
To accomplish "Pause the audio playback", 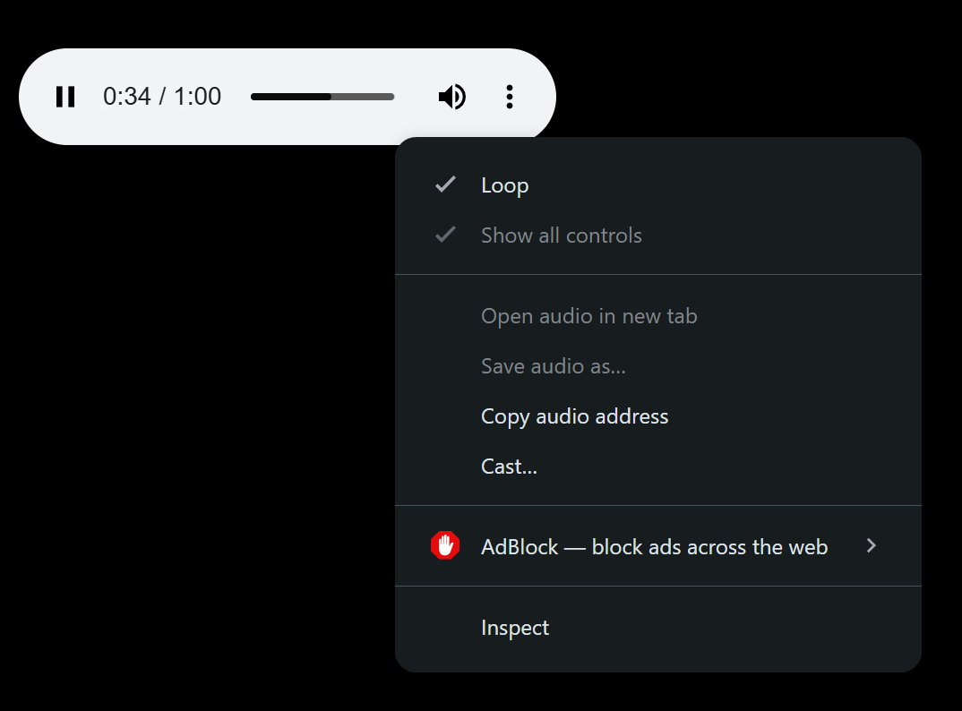I will click(65, 97).
